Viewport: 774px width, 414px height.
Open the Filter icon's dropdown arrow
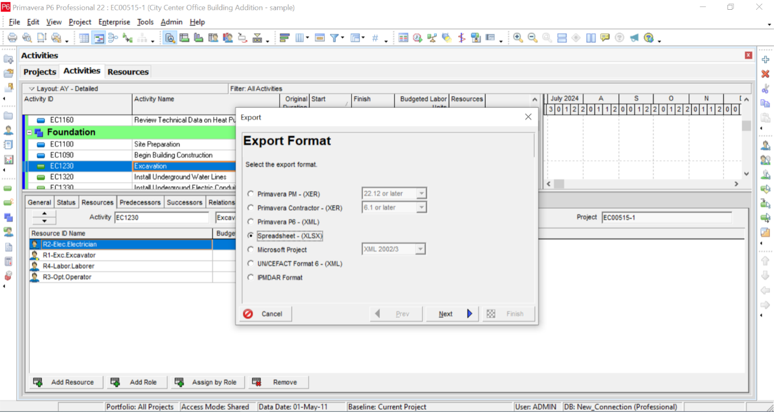point(343,38)
